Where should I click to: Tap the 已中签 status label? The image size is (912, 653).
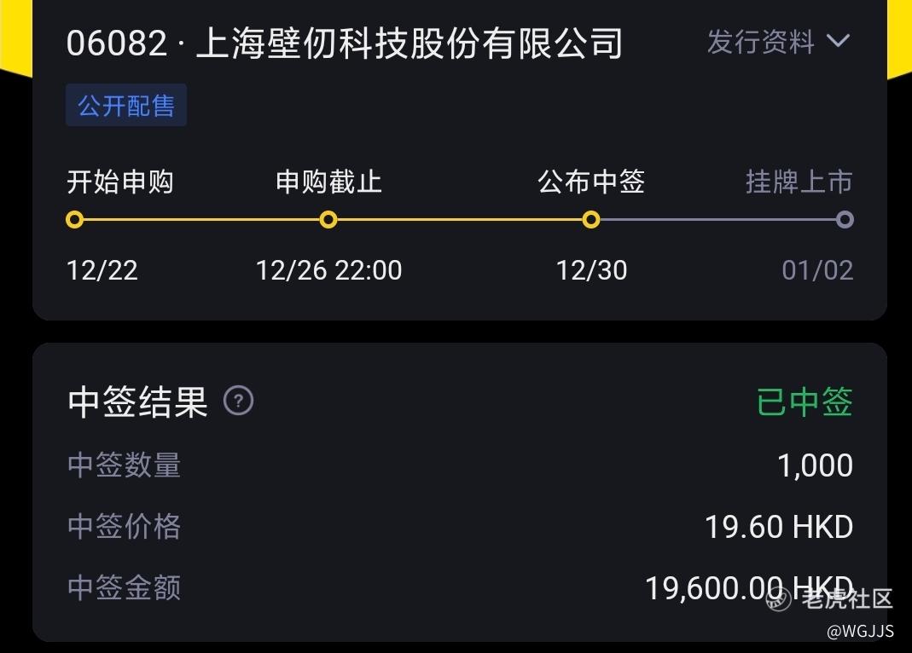click(805, 402)
